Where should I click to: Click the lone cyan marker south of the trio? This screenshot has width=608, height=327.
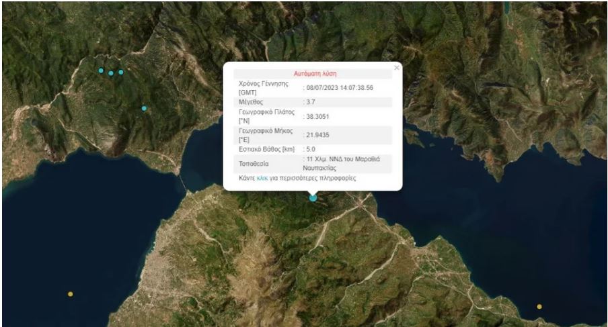point(144,108)
